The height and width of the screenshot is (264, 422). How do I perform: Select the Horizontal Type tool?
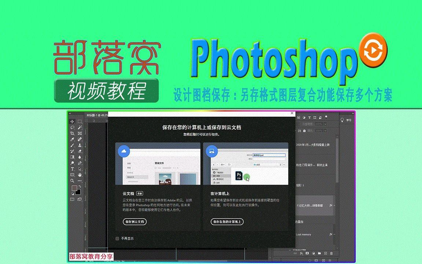(72, 169)
